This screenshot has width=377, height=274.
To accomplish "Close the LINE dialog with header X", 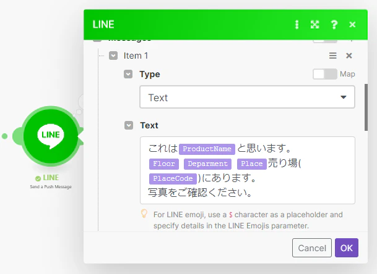I will click(x=352, y=25).
